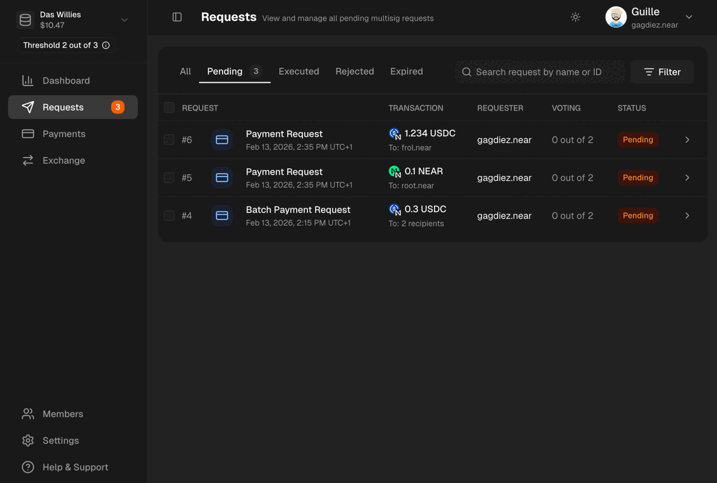The height and width of the screenshot is (483, 717).
Task: Check the select-all requests checkbox
Action: (x=169, y=107)
